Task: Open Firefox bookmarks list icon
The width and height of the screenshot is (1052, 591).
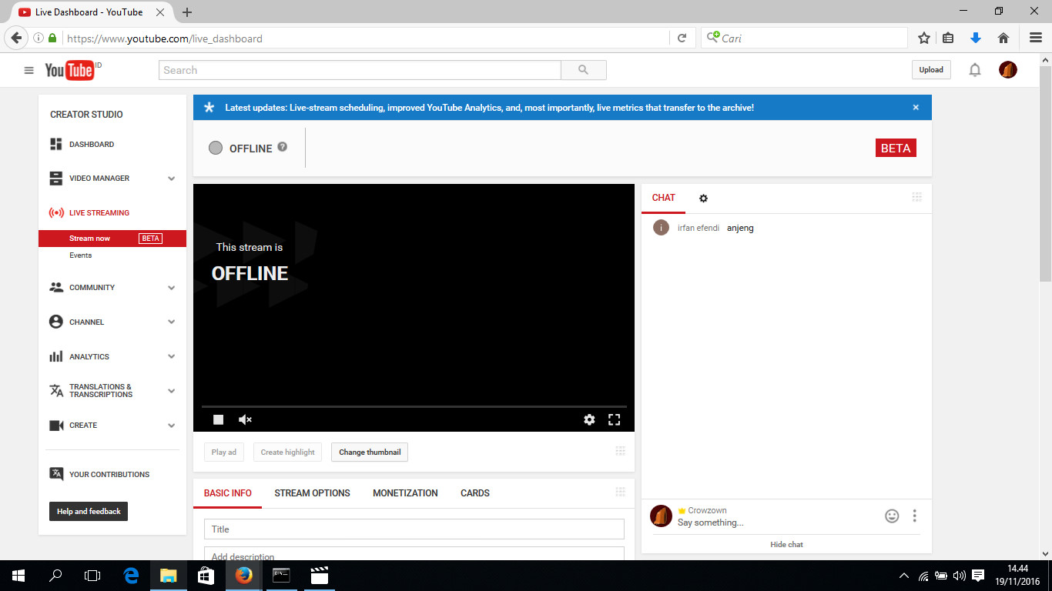Action: (949, 38)
